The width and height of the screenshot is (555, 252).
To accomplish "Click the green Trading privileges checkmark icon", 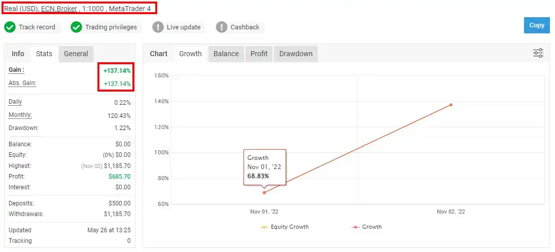I will (x=76, y=27).
